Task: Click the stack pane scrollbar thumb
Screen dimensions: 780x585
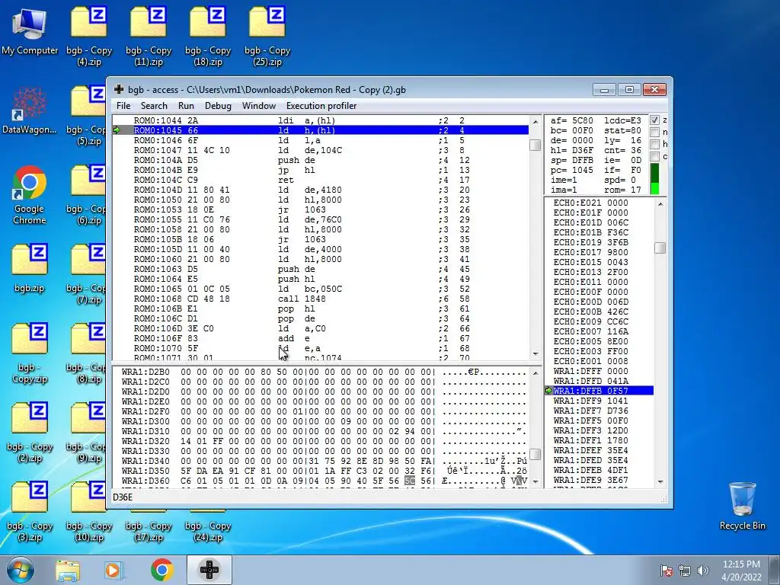Action: 660,248
